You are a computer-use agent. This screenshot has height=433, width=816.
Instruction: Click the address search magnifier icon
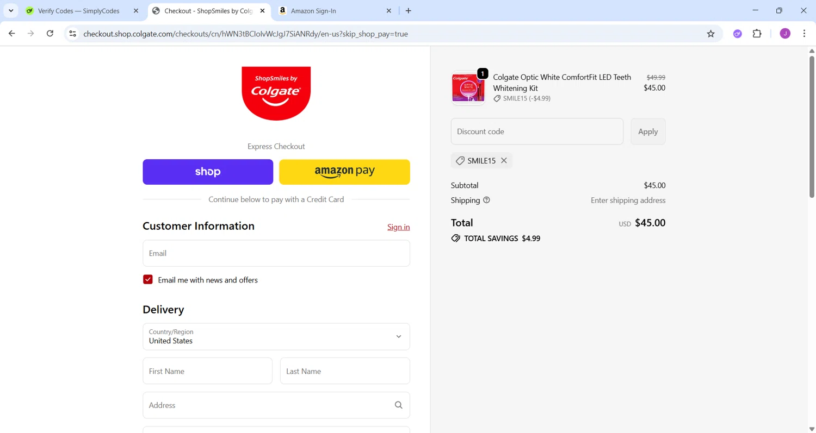399,405
